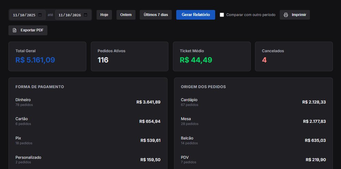This screenshot has width=341, height=169.
Task: Click the 7 pedidos count under PDV
Action: 189,162
